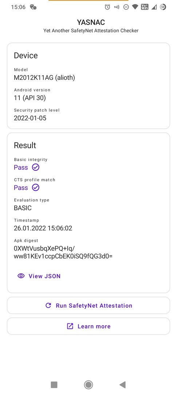Run SafetyNet Attestation again
This screenshot has width=177, height=395.
click(88, 305)
